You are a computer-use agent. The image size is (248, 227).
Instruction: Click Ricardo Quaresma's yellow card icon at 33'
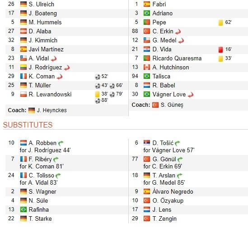coord(220,59)
